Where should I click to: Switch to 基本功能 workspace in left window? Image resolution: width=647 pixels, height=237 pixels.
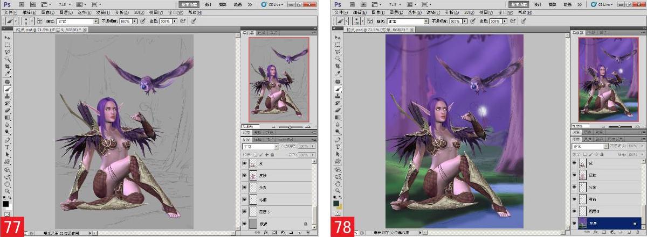(x=188, y=4)
